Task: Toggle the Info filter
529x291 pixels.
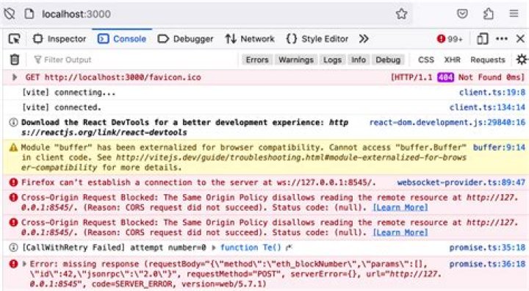Action: (359, 60)
